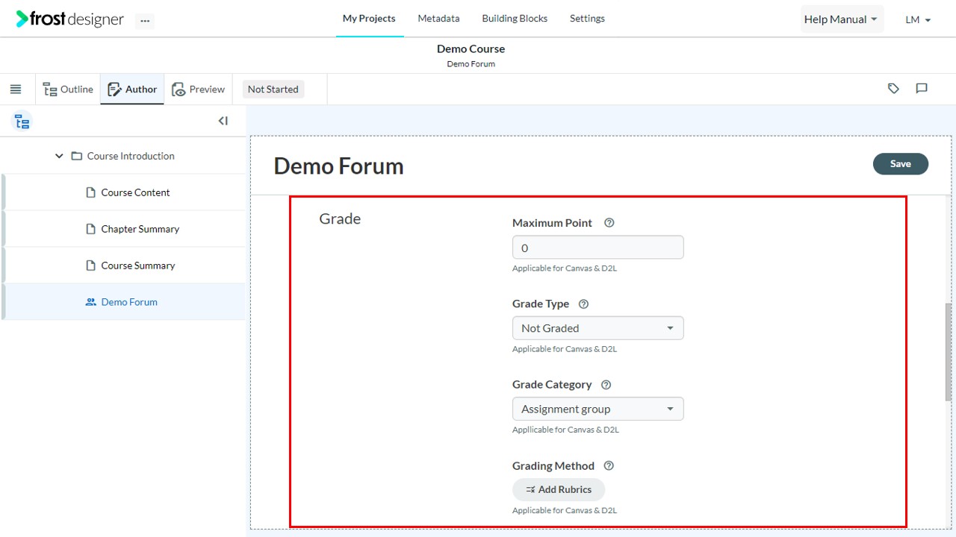The height and width of the screenshot is (537, 956).
Task: Click the Chapter Summary page icon
Action: tap(91, 229)
